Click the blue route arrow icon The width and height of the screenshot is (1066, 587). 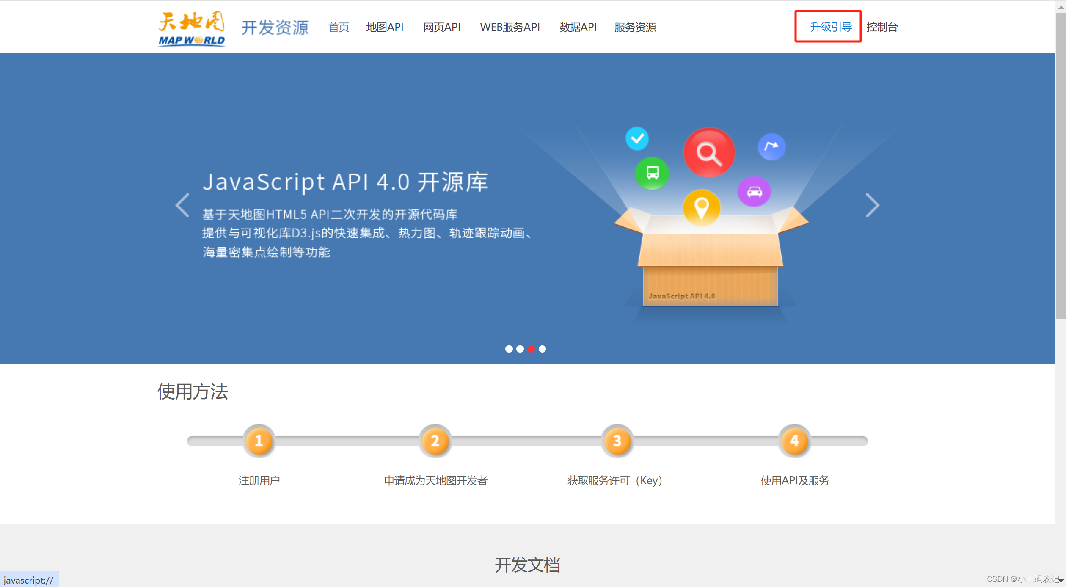pos(771,147)
